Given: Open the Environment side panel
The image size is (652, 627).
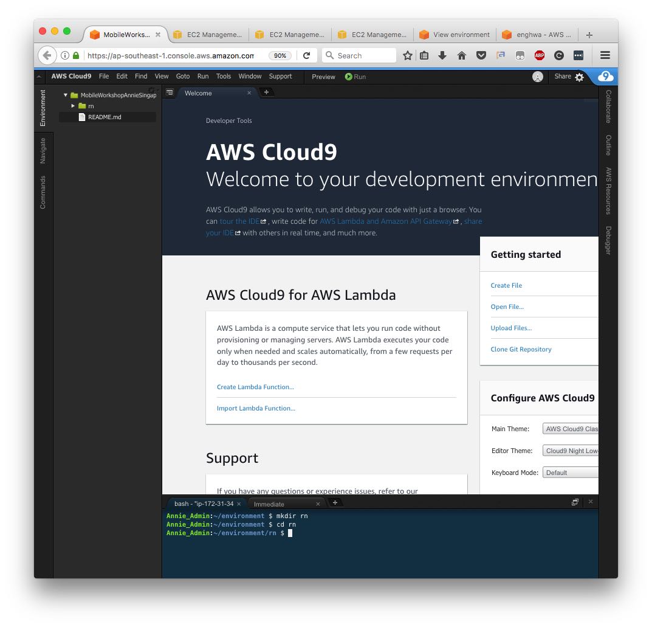Looking at the screenshot, I should [x=43, y=108].
